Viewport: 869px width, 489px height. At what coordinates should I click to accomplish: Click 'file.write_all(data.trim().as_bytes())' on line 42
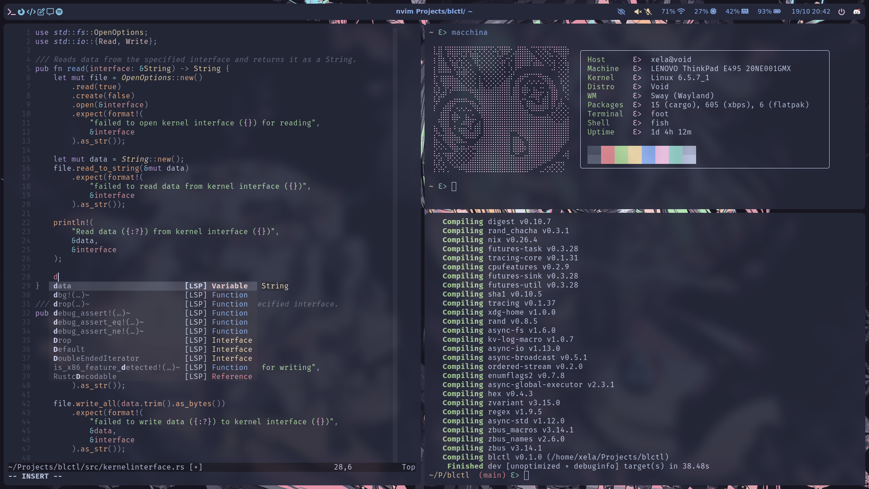click(139, 404)
